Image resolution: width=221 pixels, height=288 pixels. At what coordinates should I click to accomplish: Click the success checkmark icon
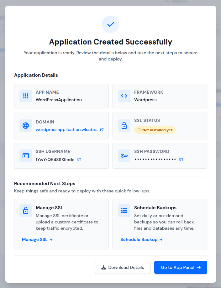coord(110,24)
